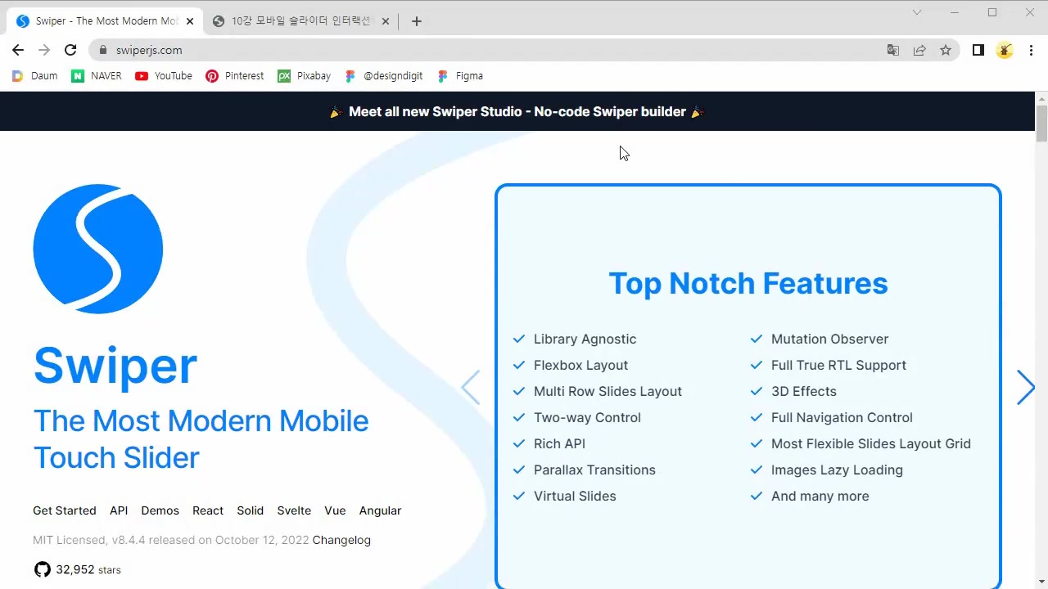The image size is (1048, 589).
Task: Open the Get Started link
Action: pos(65,510)
